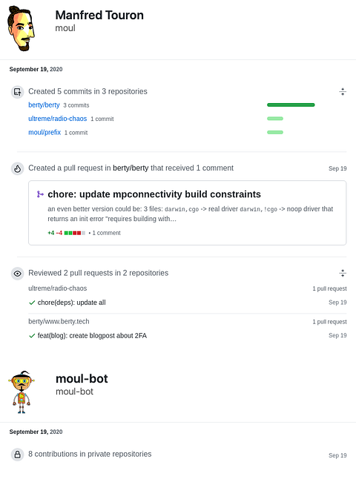Screen dimensions: 356x482
Task: Collapse the commits section fold toggle
Action: (343, 92)
